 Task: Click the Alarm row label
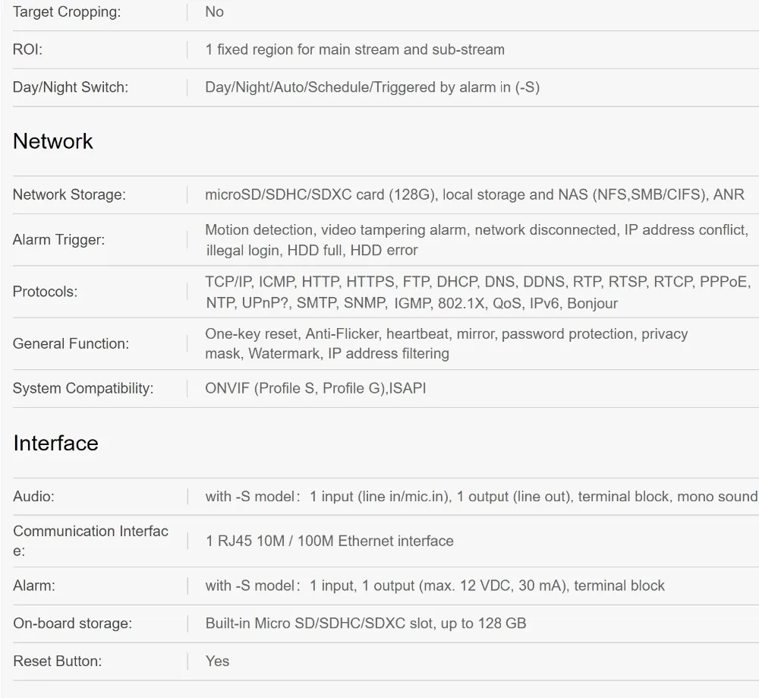(x=34, y=586)
